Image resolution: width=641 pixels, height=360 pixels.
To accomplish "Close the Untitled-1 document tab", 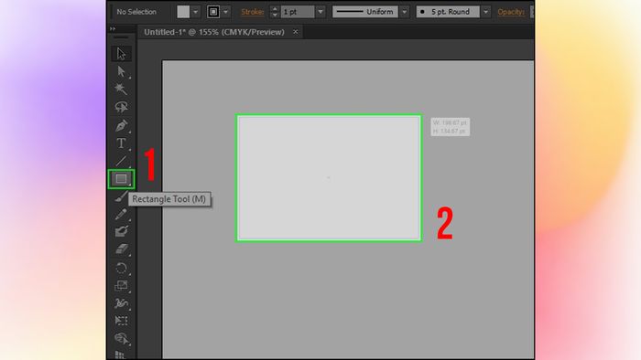I will [295, 32].
